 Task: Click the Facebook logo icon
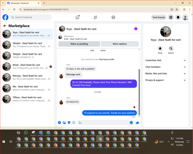(5, 17)
